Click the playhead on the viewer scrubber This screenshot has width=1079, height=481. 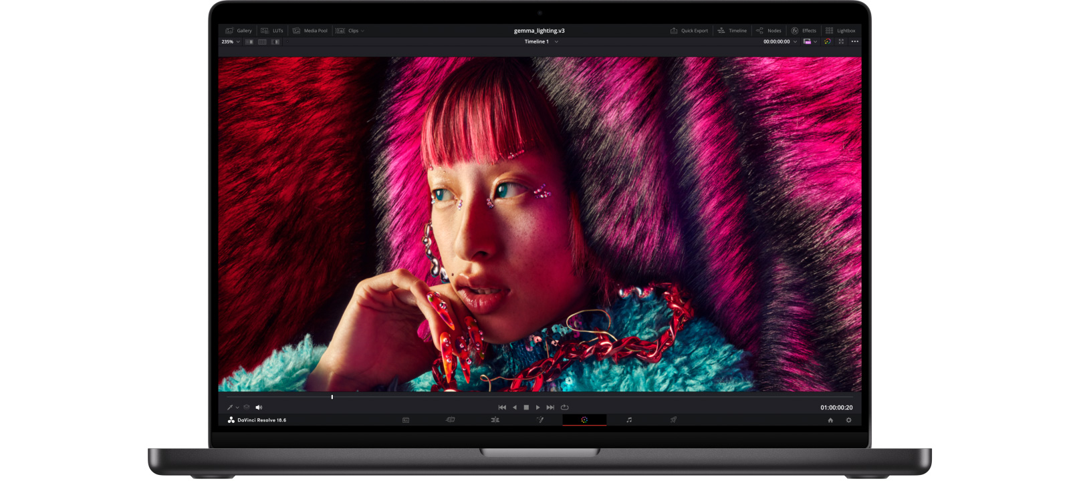(332, 397)
